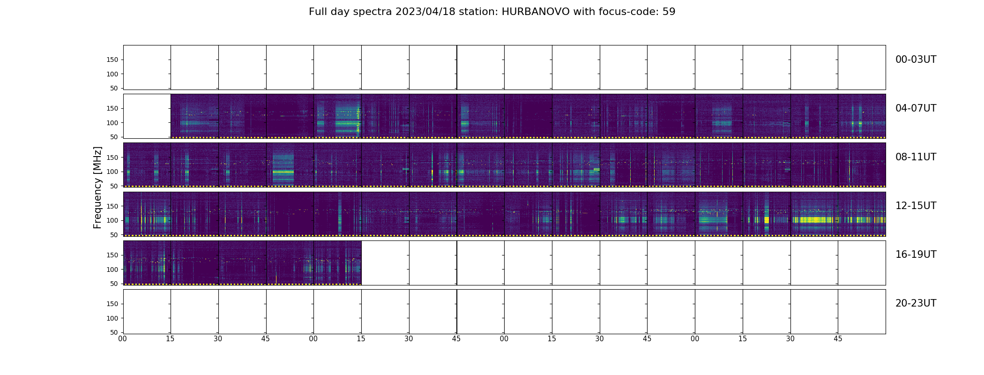Click the 100 tick in the 16-19UT row
Image resolution: width=984 pixels, height=375 pixels.
point(112,270)
